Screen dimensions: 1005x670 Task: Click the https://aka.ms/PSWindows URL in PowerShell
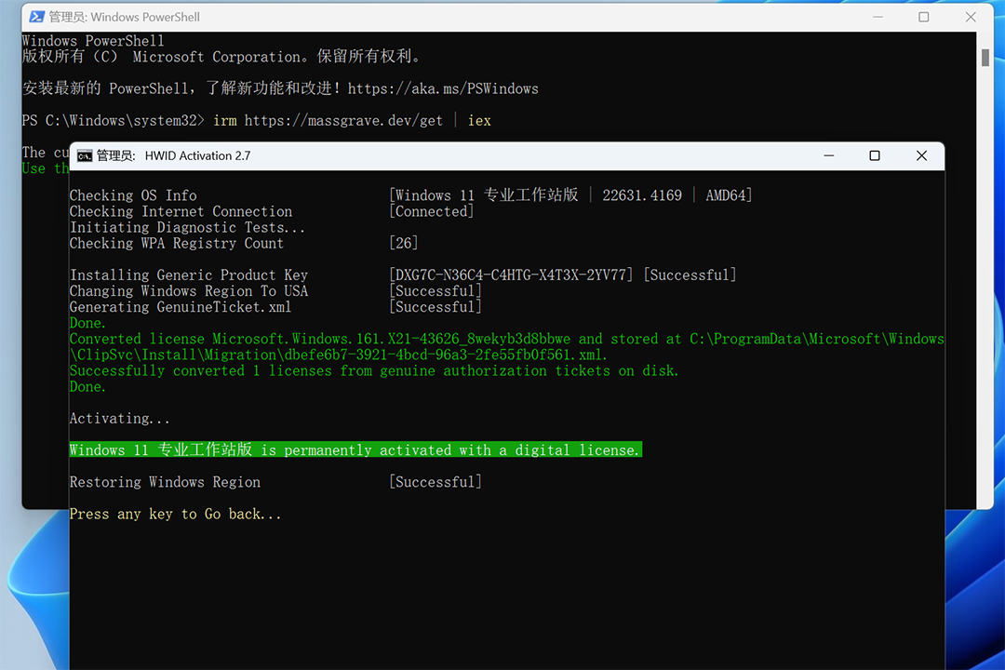tap(443, 88)
